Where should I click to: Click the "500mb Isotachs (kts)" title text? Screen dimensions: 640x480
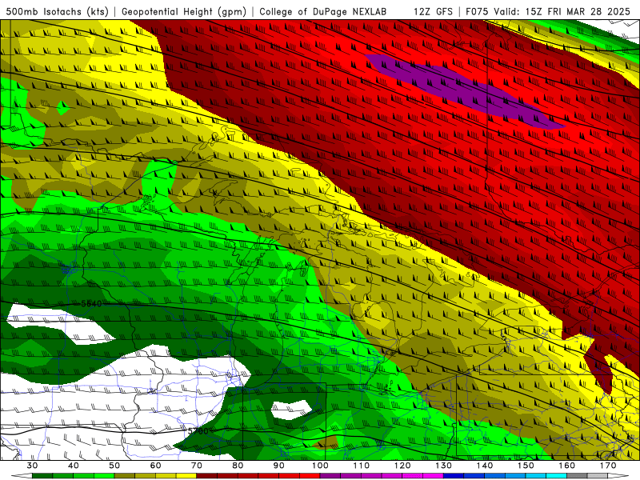[x=58, y=11]
